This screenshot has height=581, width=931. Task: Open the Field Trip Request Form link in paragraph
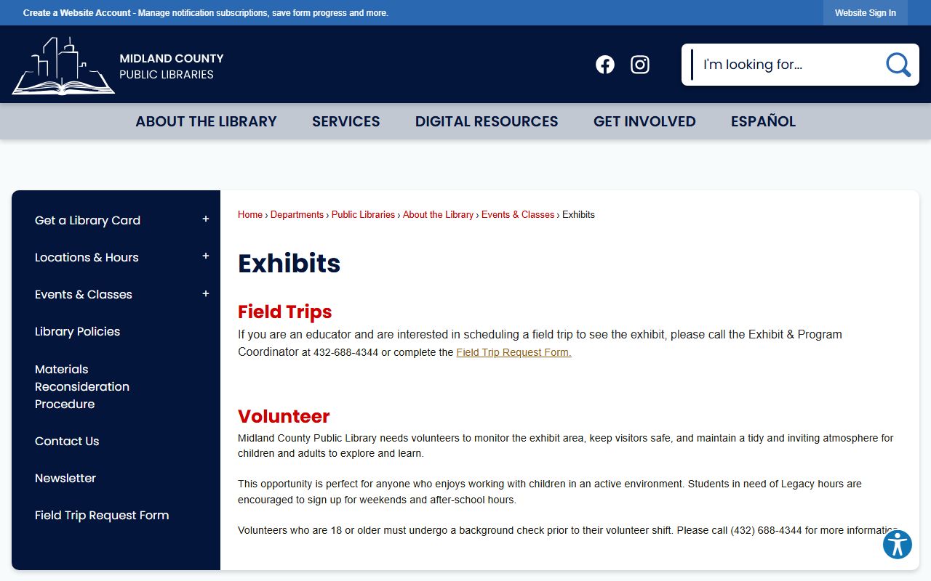tap(514, 352)
